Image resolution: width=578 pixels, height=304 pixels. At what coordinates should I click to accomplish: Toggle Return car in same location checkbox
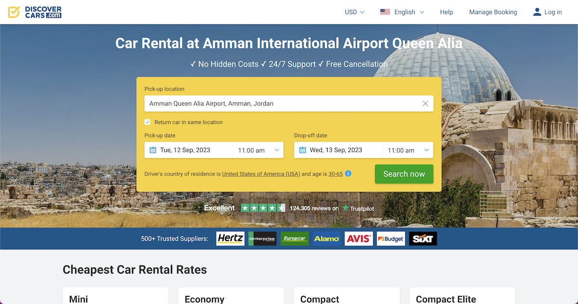pyautogui.click(x=148, y=122)
